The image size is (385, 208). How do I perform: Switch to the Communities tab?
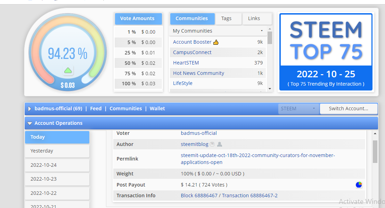click(192, 19)
